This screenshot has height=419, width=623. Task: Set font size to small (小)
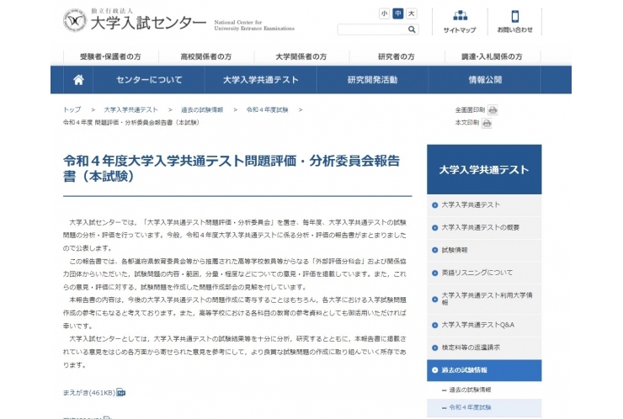[384, 13]
